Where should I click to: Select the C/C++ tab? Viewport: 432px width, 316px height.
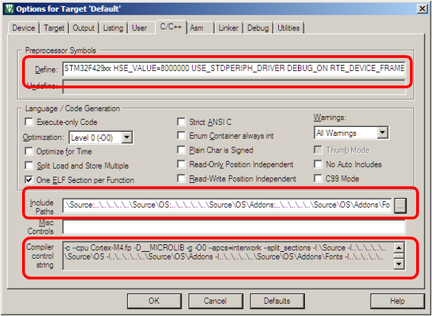click(171, 27)
